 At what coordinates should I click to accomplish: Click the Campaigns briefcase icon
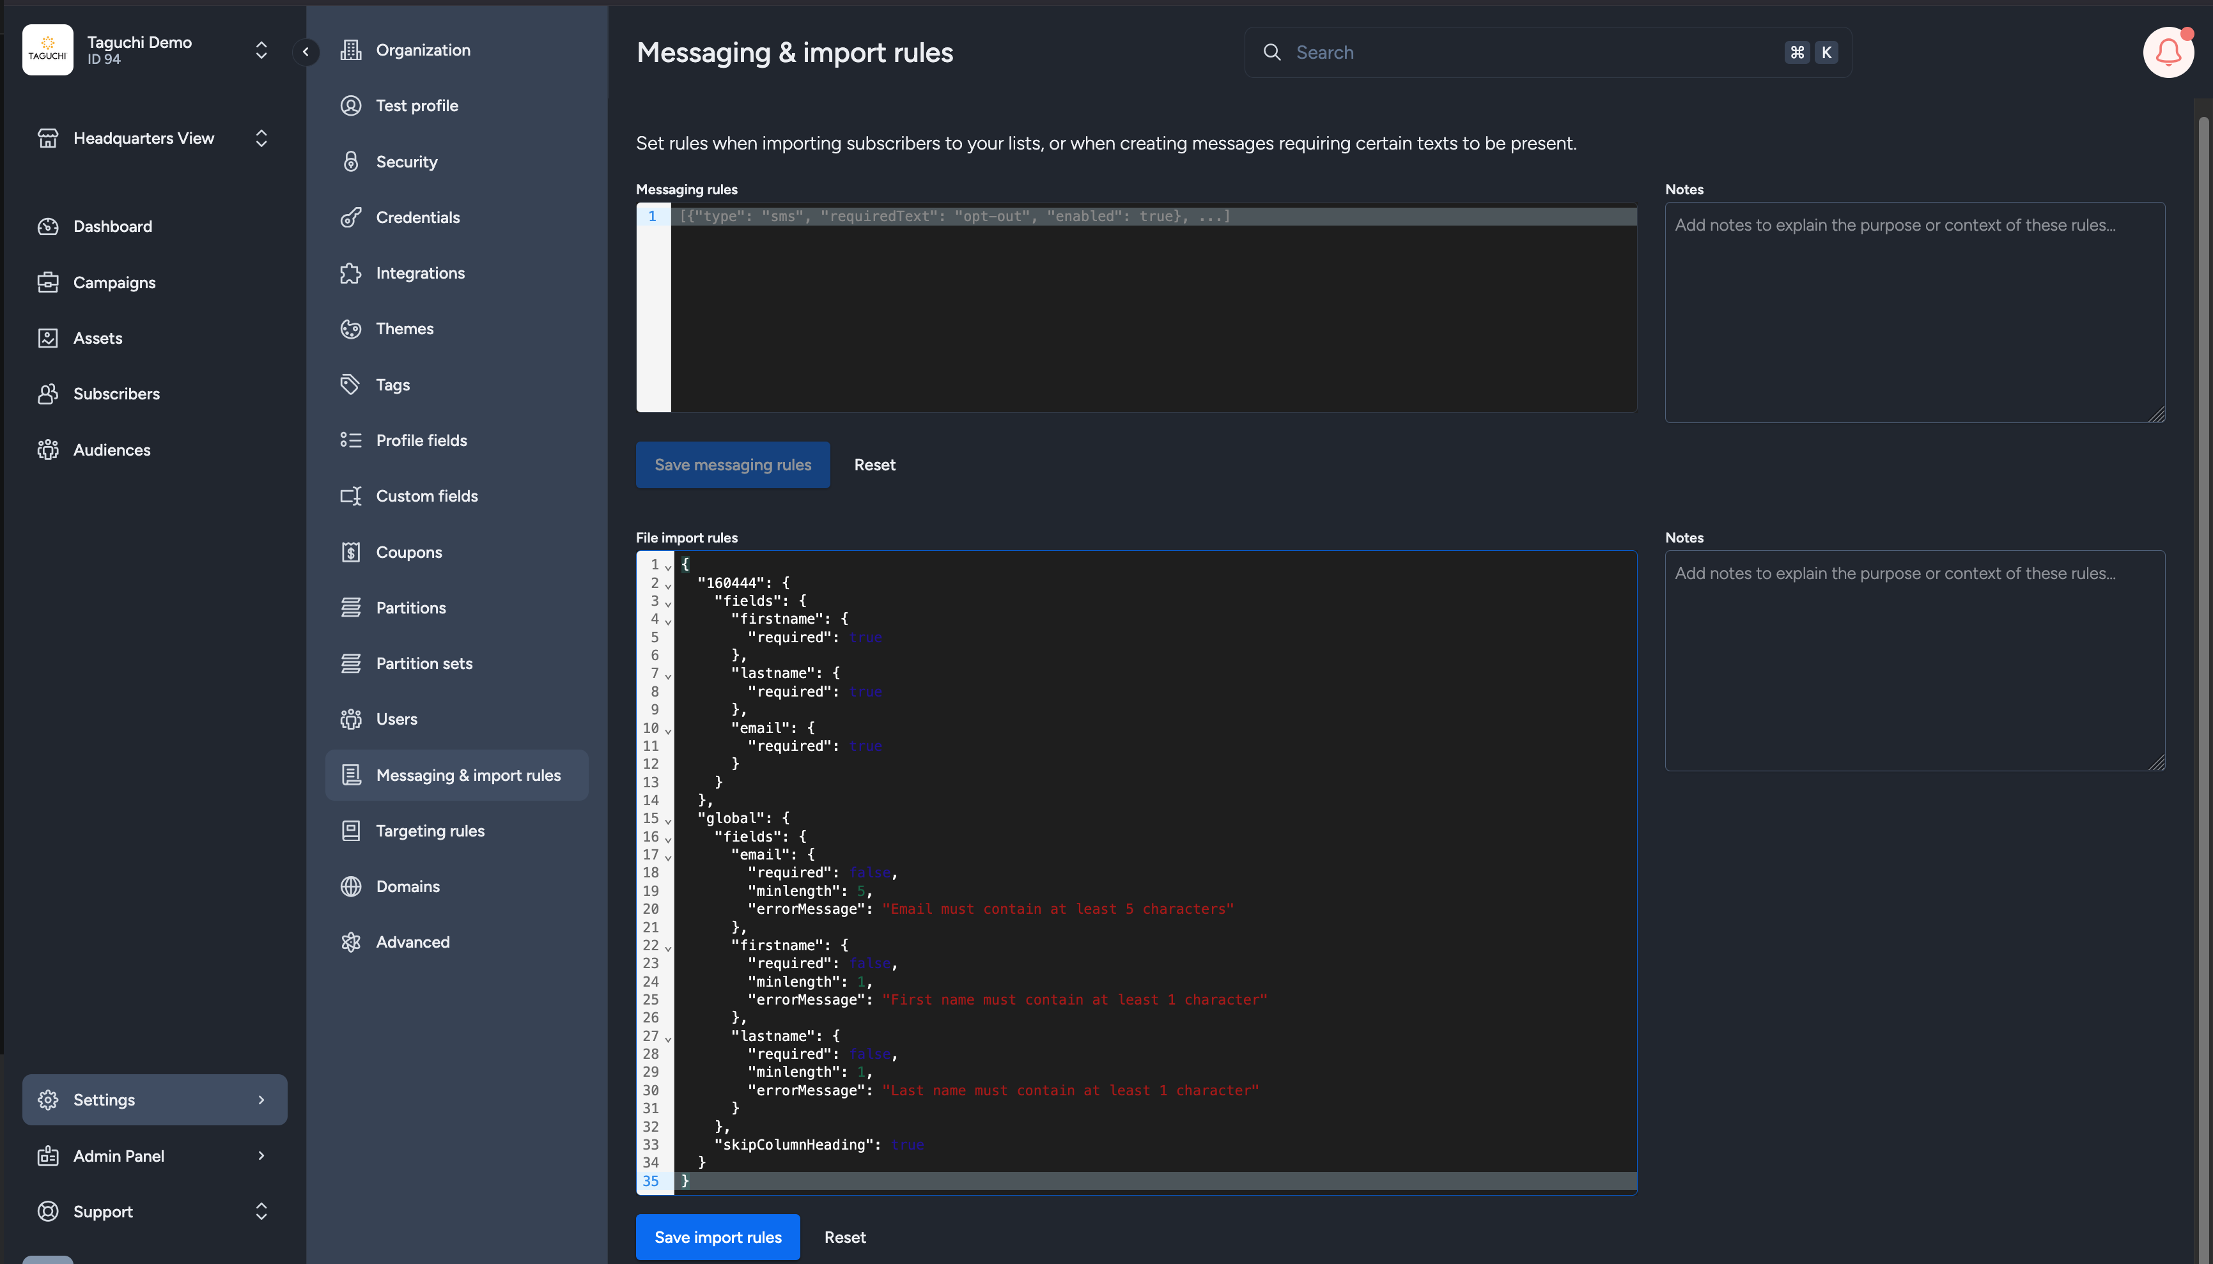[48, 282]
